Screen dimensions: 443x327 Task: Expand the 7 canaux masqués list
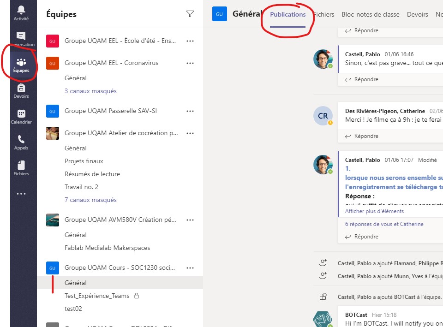click(90, 200)
